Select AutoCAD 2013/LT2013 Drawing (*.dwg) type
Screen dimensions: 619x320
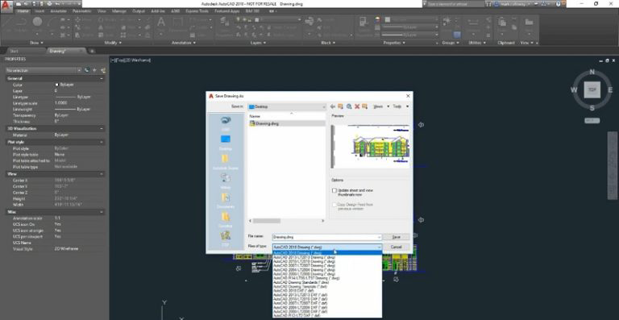pos(327,257)
